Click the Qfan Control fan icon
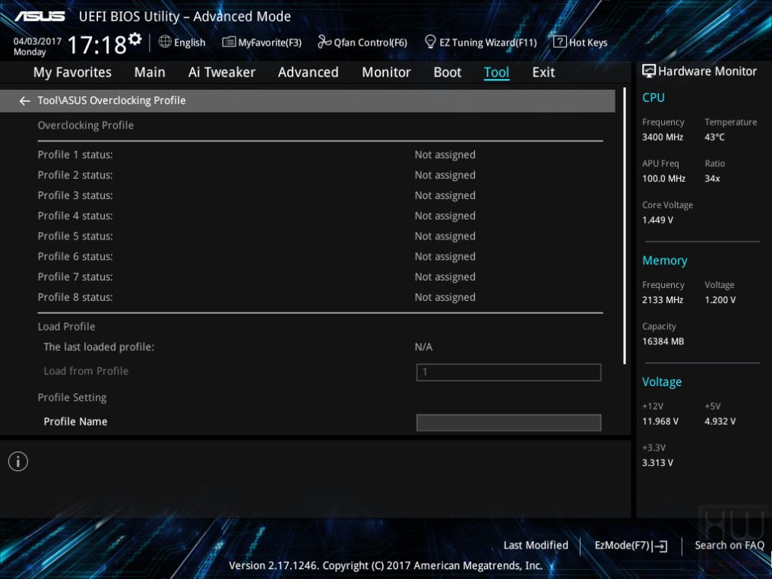The width and height of the screenshot is (772, 579). click(x=324, y=42)
